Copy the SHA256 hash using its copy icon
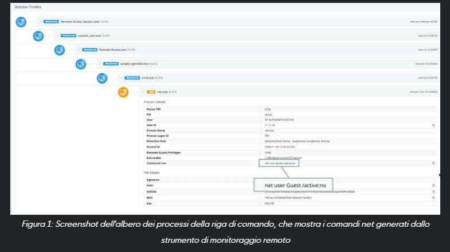Viewport: 450px width, 252px height. click(433, 191)
